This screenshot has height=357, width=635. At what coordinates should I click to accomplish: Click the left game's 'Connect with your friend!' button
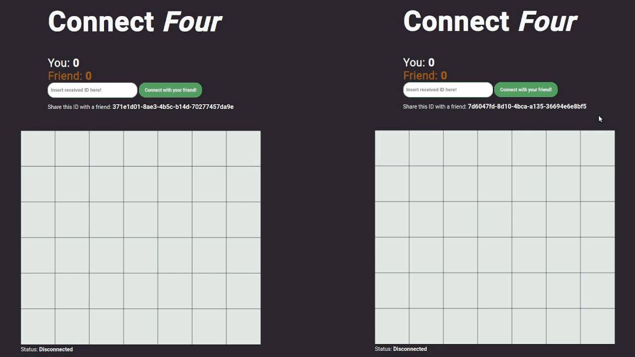coord(170,90)
